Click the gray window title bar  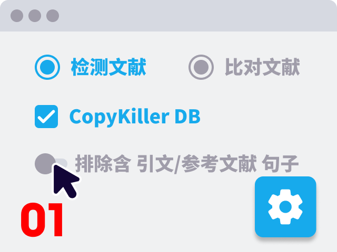click(168, 16)
